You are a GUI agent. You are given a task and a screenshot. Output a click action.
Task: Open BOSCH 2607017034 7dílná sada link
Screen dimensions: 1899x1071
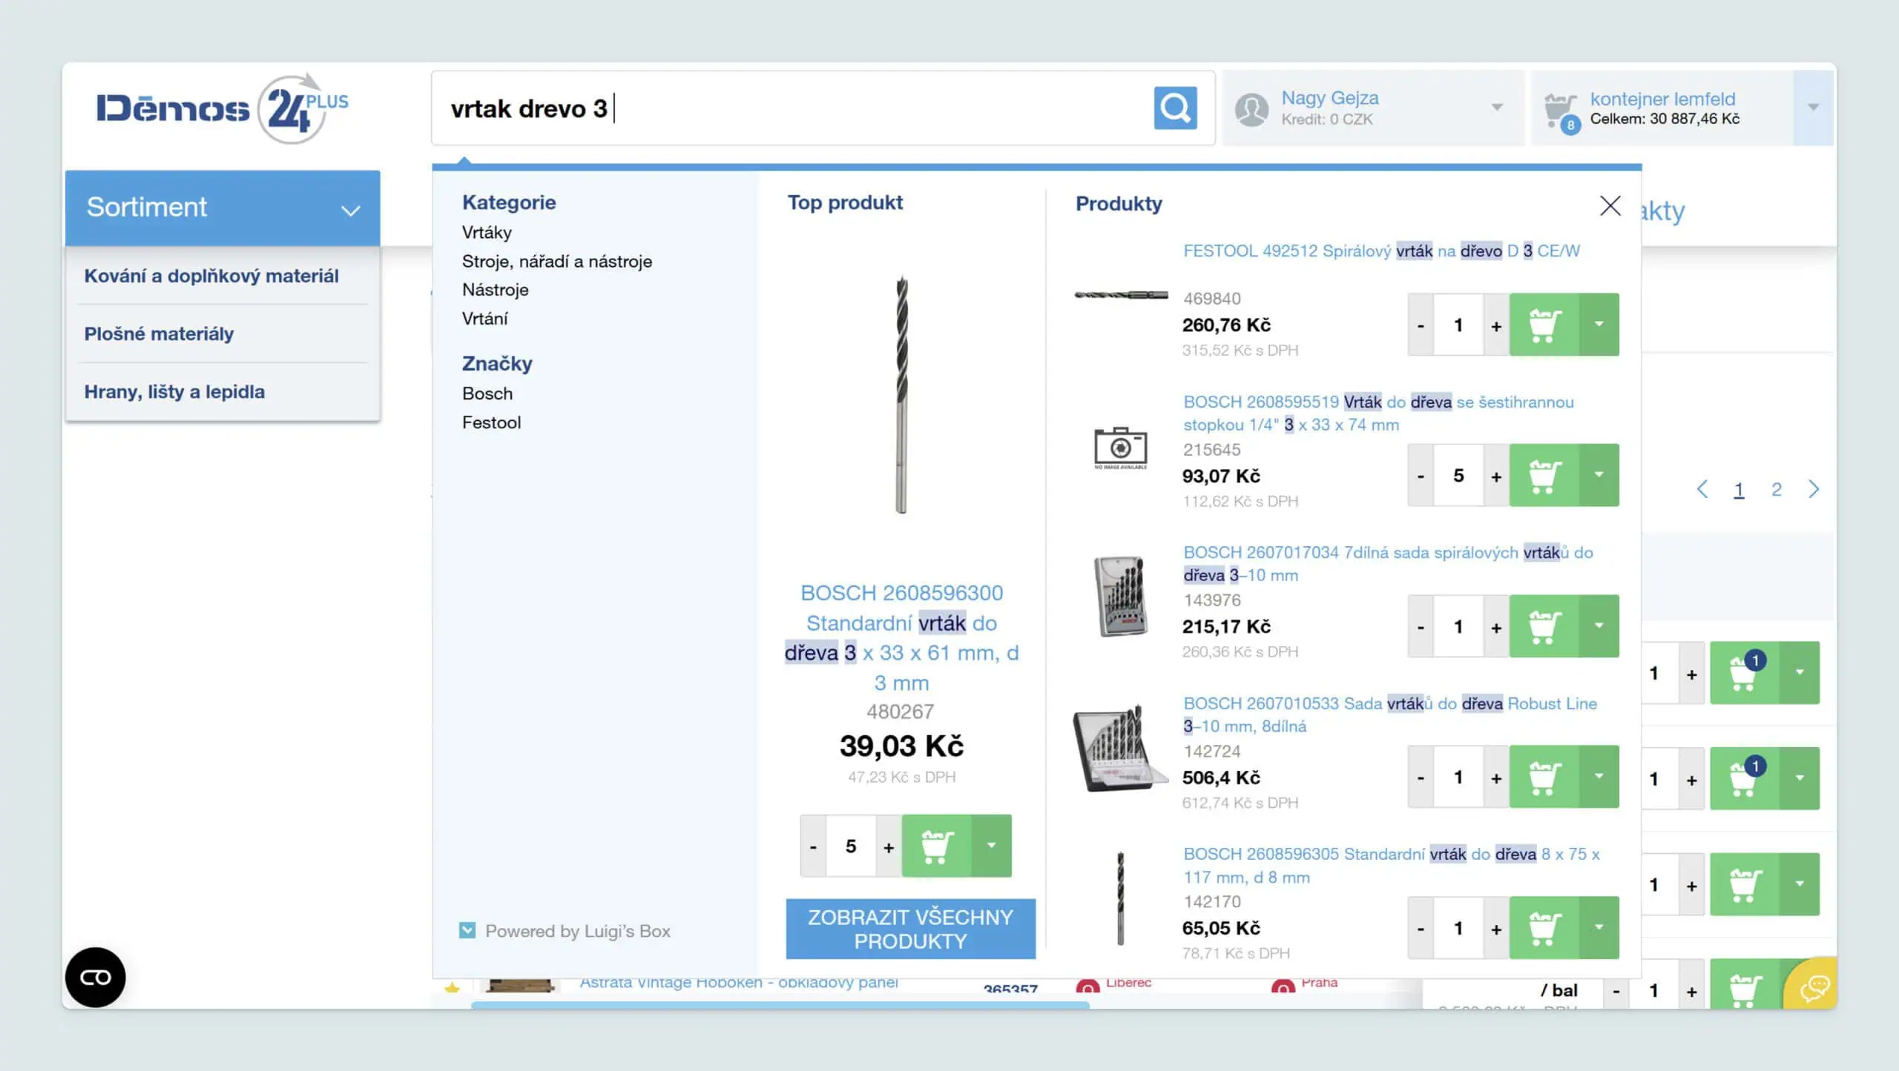(1388, 564)
